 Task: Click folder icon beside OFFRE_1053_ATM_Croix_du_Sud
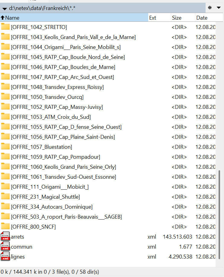tap(5, 116)
